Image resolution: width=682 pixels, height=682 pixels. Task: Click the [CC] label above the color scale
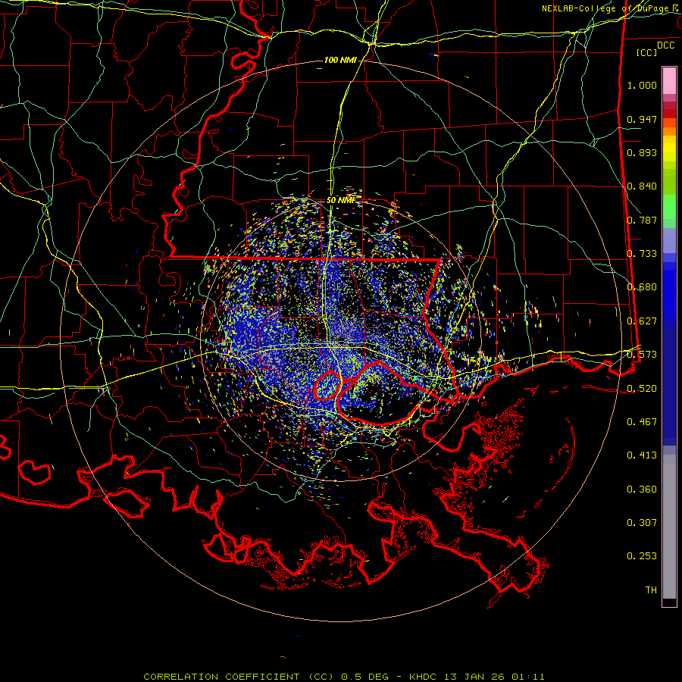pyautogui.click(x=646, y=52)
